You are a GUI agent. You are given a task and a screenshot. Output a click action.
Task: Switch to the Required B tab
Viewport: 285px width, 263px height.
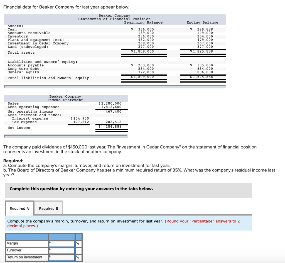[48, 208]
